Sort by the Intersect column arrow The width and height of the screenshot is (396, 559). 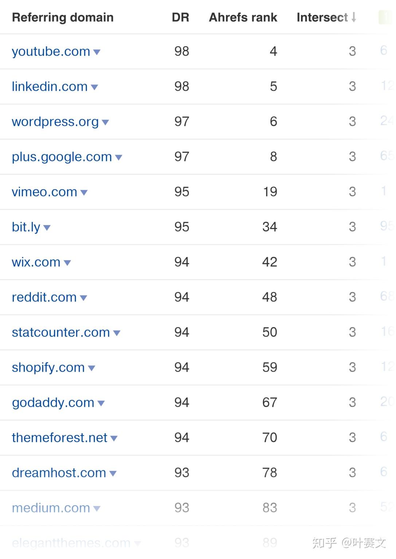coord(354,17)
